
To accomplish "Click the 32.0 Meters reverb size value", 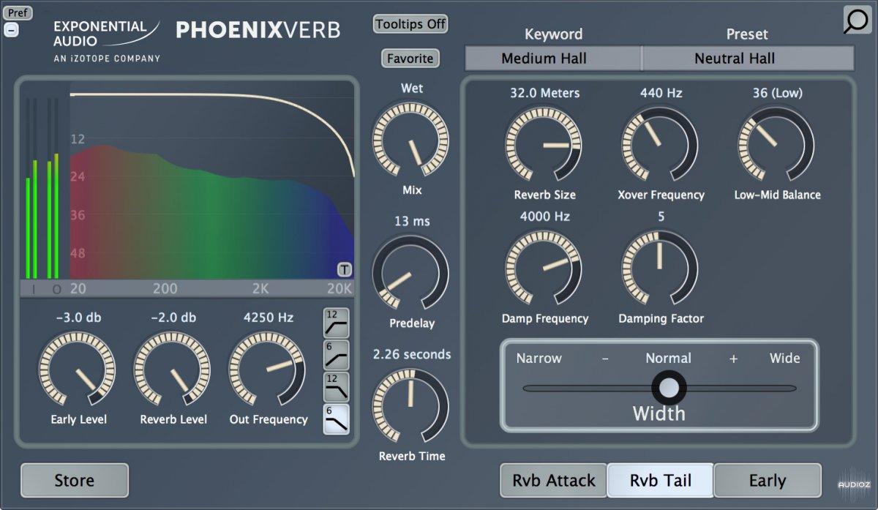I will pyautogui.click(x=544, y=93).
